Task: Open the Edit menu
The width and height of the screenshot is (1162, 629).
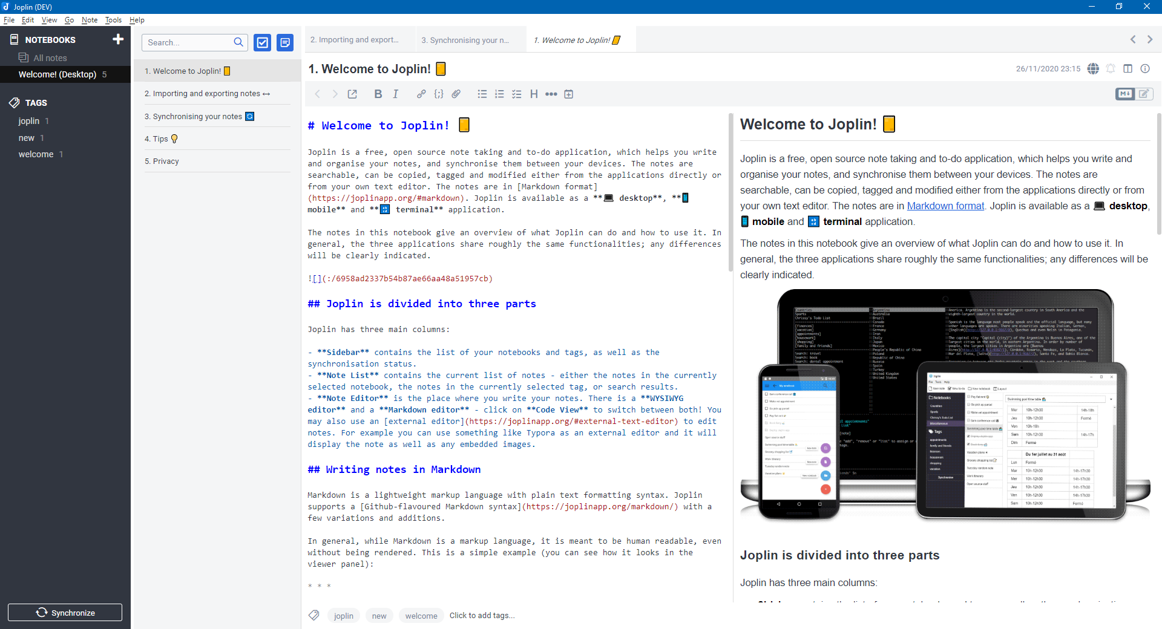Action: click(x=28, y=20)
